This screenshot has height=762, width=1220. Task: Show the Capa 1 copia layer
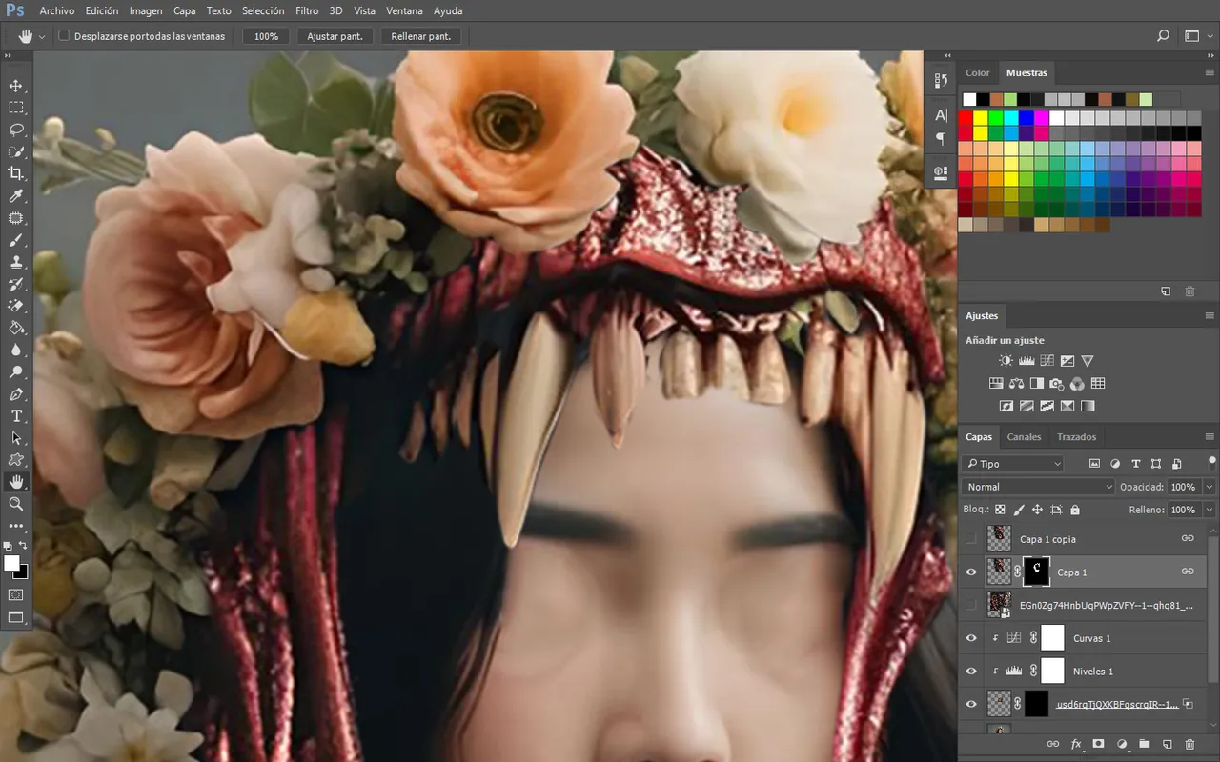coord(971,539)
